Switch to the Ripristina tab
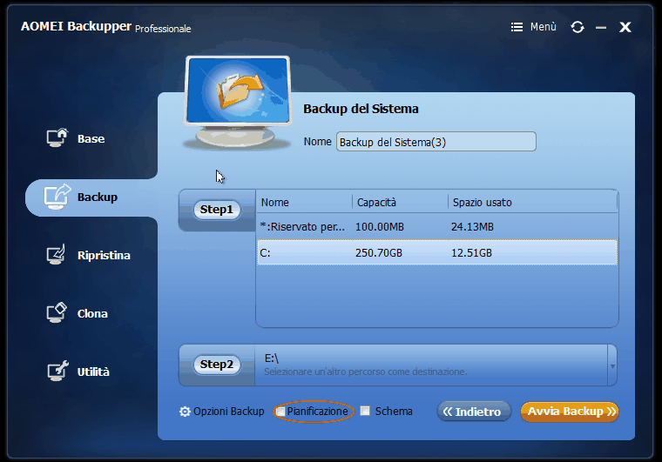The width and height of the screenshot is (662, 462). click(104, 256)
